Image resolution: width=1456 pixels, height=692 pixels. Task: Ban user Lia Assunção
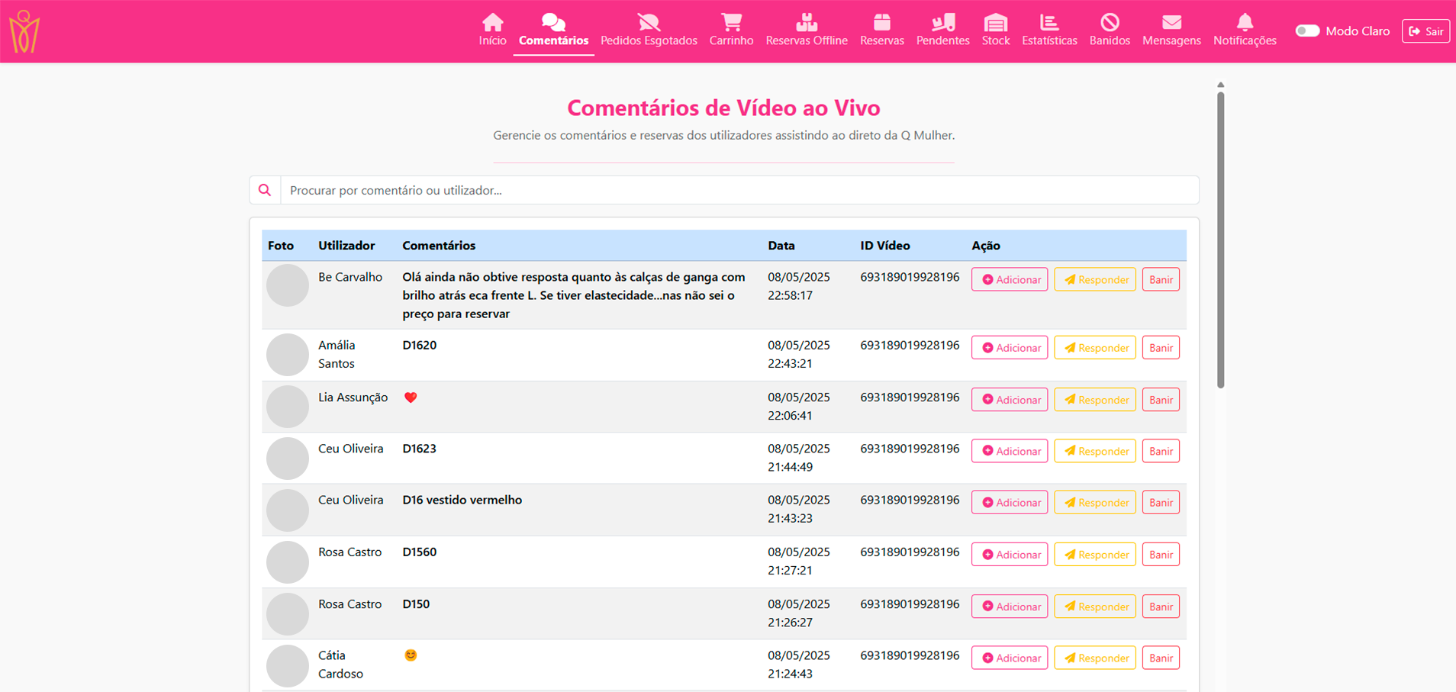[1160, 400]
